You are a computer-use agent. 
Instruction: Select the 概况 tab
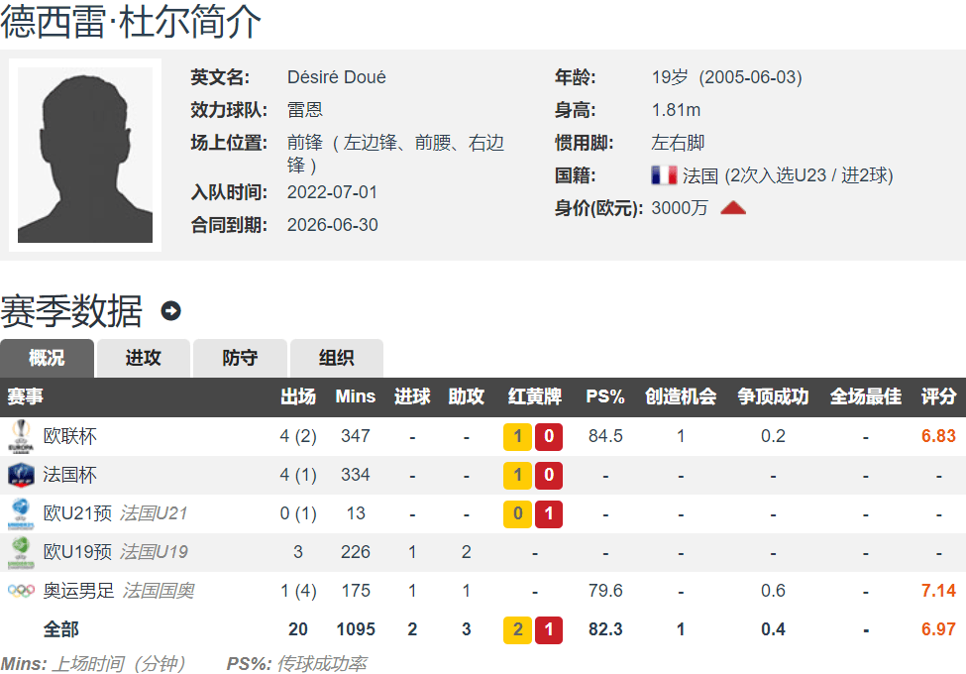tap(48, 358)
